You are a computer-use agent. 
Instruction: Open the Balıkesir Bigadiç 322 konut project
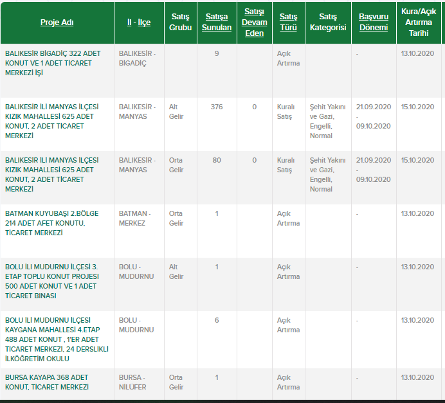51,63
